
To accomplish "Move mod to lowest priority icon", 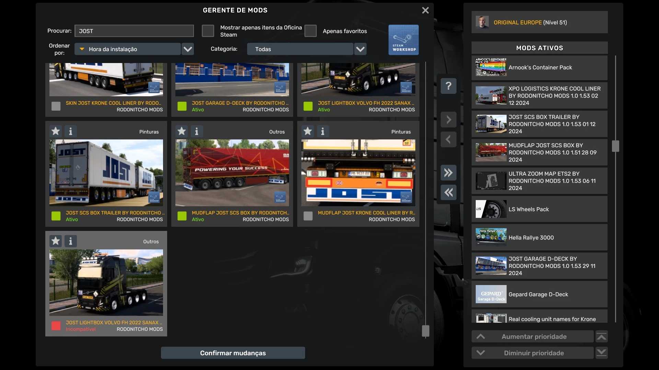I will (601, 353).
